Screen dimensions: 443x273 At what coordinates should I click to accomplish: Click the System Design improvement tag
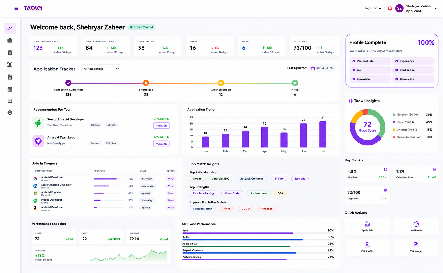[203, 209]
